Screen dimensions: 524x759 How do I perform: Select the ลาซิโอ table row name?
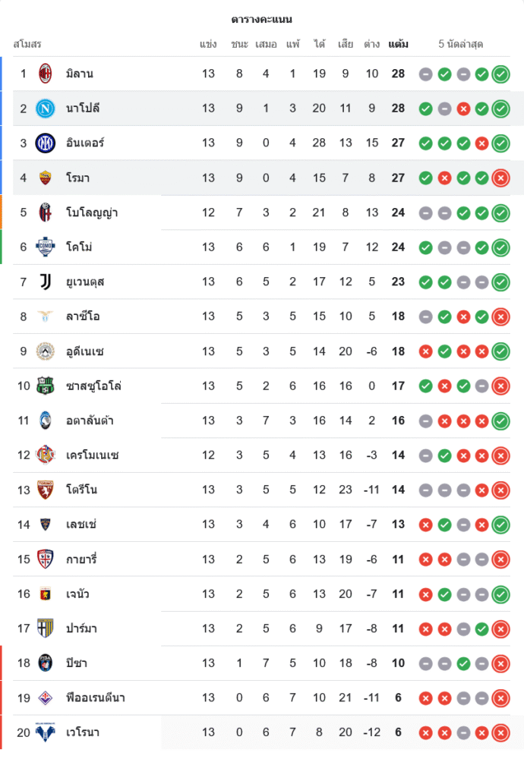click(82, 317)
